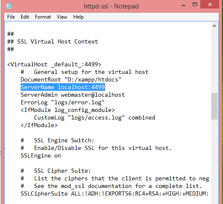Open the View menu

[62, 17]
